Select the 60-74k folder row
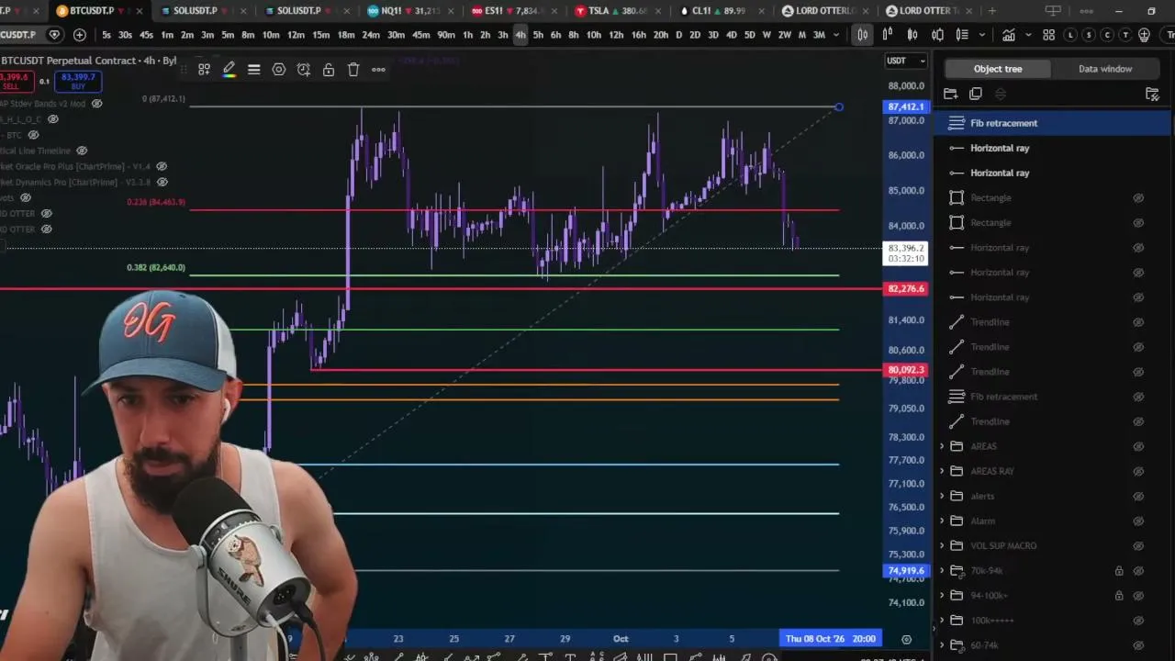The height and width of the screenshot is (661, 1175). click(1052, 645)
